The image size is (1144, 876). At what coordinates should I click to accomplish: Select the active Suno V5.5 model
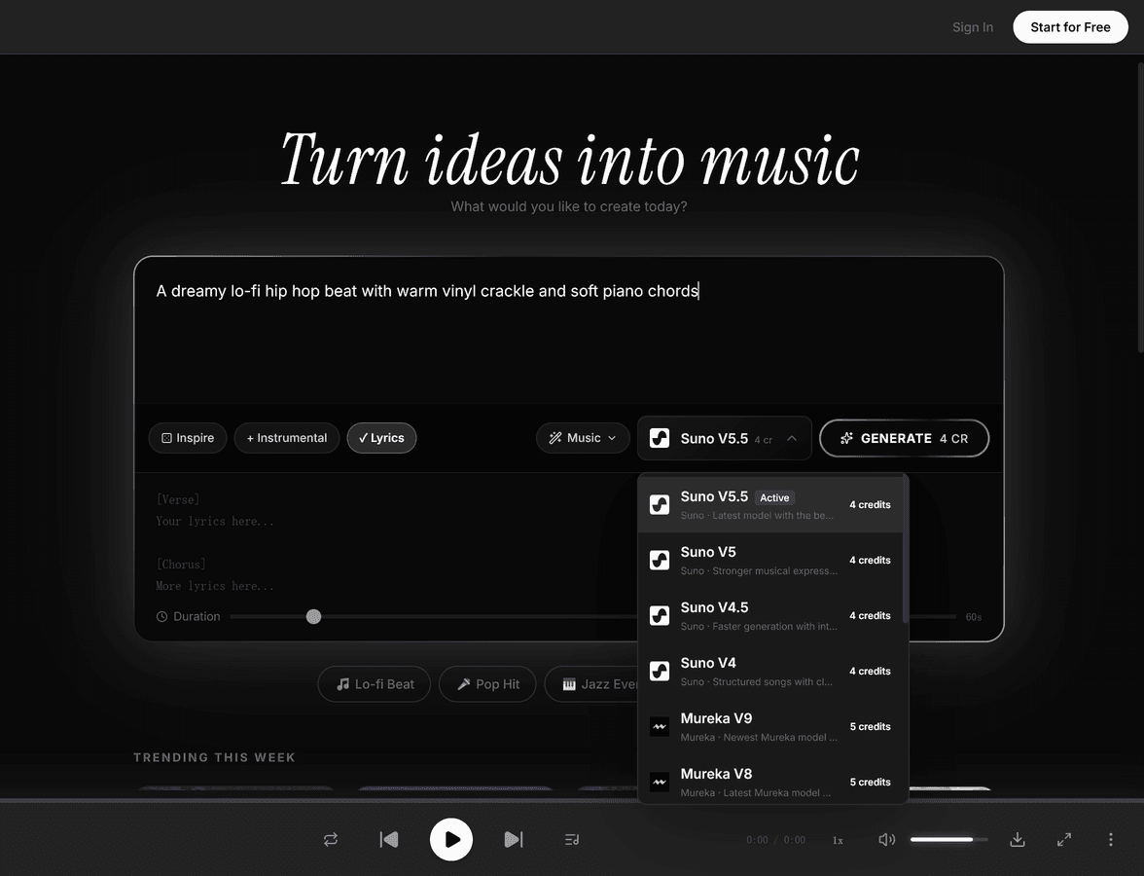pos(770,504)
